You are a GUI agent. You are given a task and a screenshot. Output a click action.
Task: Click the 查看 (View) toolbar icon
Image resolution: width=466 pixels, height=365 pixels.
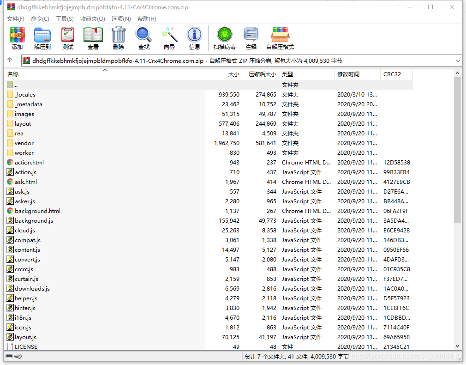coord(93,38)
